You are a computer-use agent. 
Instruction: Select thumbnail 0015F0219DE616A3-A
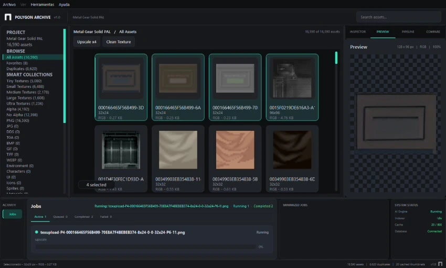click(x=292, y=87)
